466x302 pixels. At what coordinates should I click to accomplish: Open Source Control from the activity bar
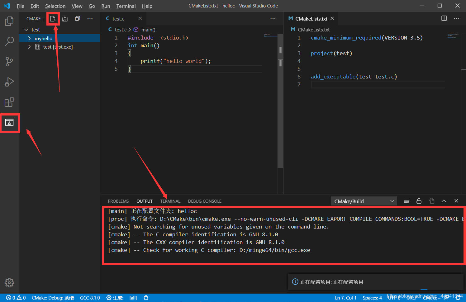9,61
